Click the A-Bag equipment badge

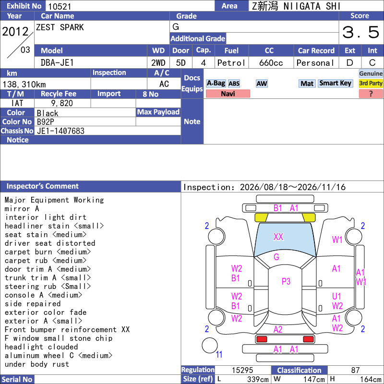pos(216,83)
